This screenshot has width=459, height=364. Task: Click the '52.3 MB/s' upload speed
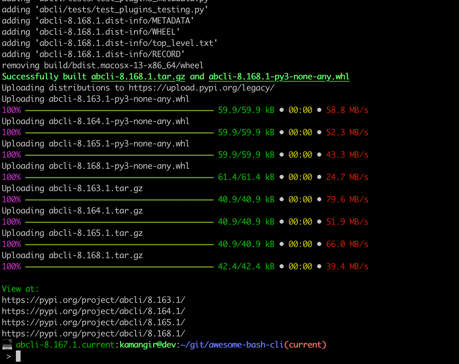pos(347,133)
